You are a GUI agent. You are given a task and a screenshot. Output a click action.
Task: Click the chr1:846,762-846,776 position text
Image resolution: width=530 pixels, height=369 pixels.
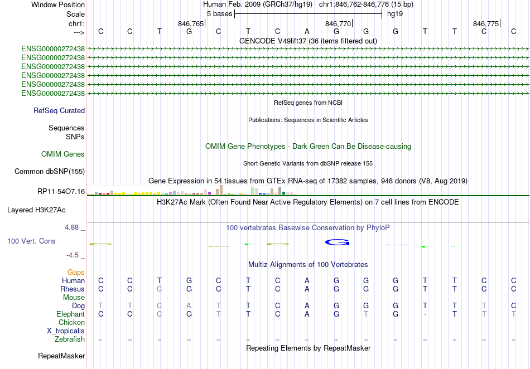point(366,4)
